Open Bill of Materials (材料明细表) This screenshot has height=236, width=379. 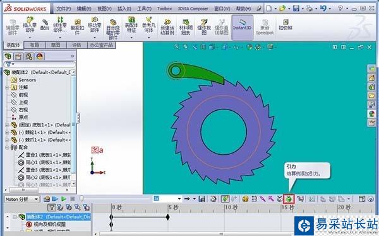[x=186, y=27]
